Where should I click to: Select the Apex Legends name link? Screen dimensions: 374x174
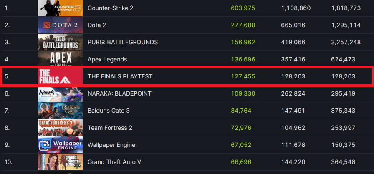(x=107, y=59)
